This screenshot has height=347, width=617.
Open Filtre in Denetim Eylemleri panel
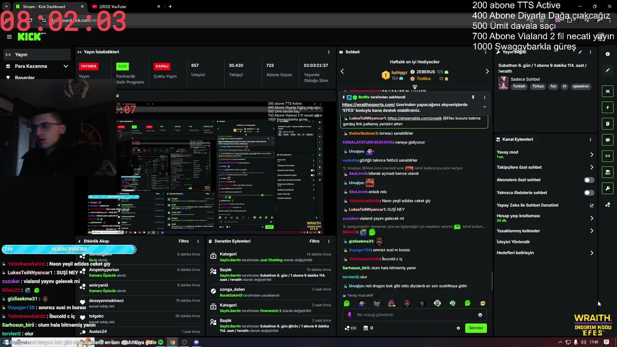(314, 241)
